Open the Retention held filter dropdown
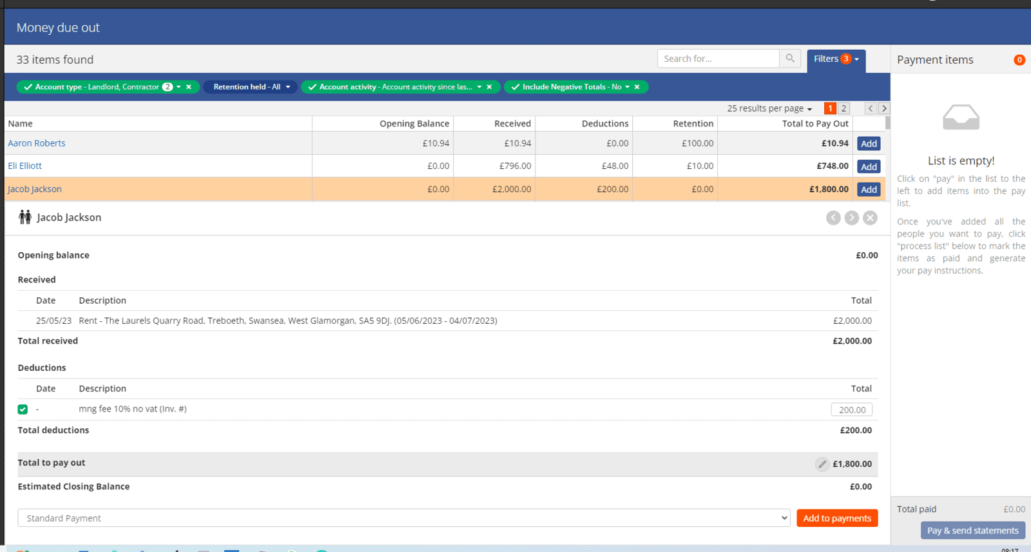 [x=251, y=87]
